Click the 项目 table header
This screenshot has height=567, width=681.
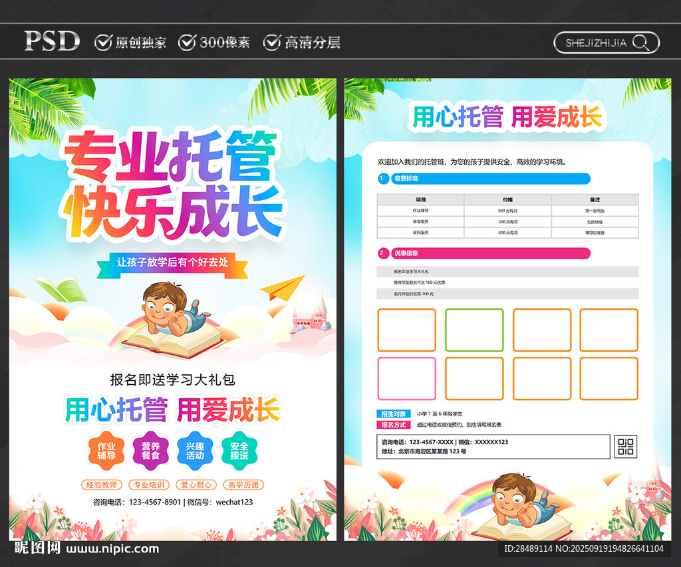[421, 199]
